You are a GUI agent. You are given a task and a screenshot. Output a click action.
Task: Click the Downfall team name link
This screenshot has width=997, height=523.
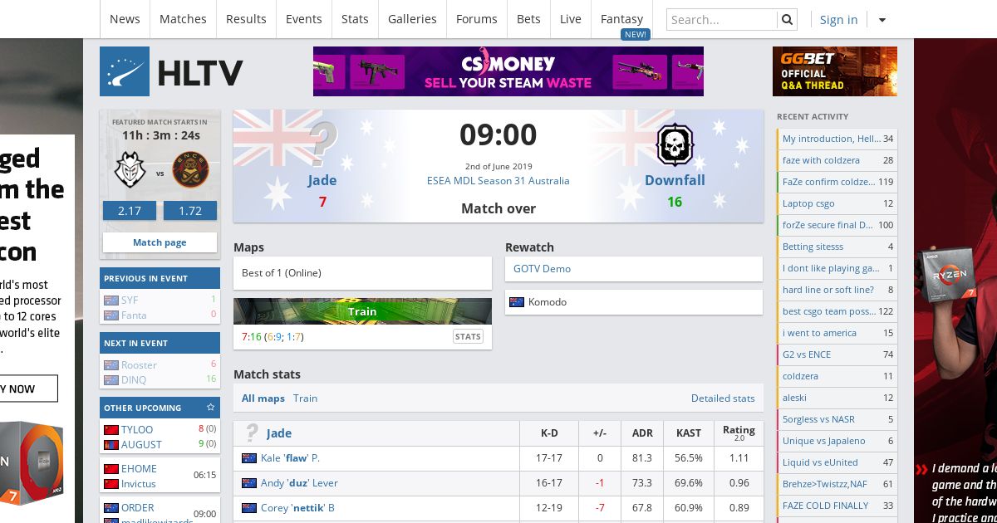pyautogui.click(x=675, y=180)
